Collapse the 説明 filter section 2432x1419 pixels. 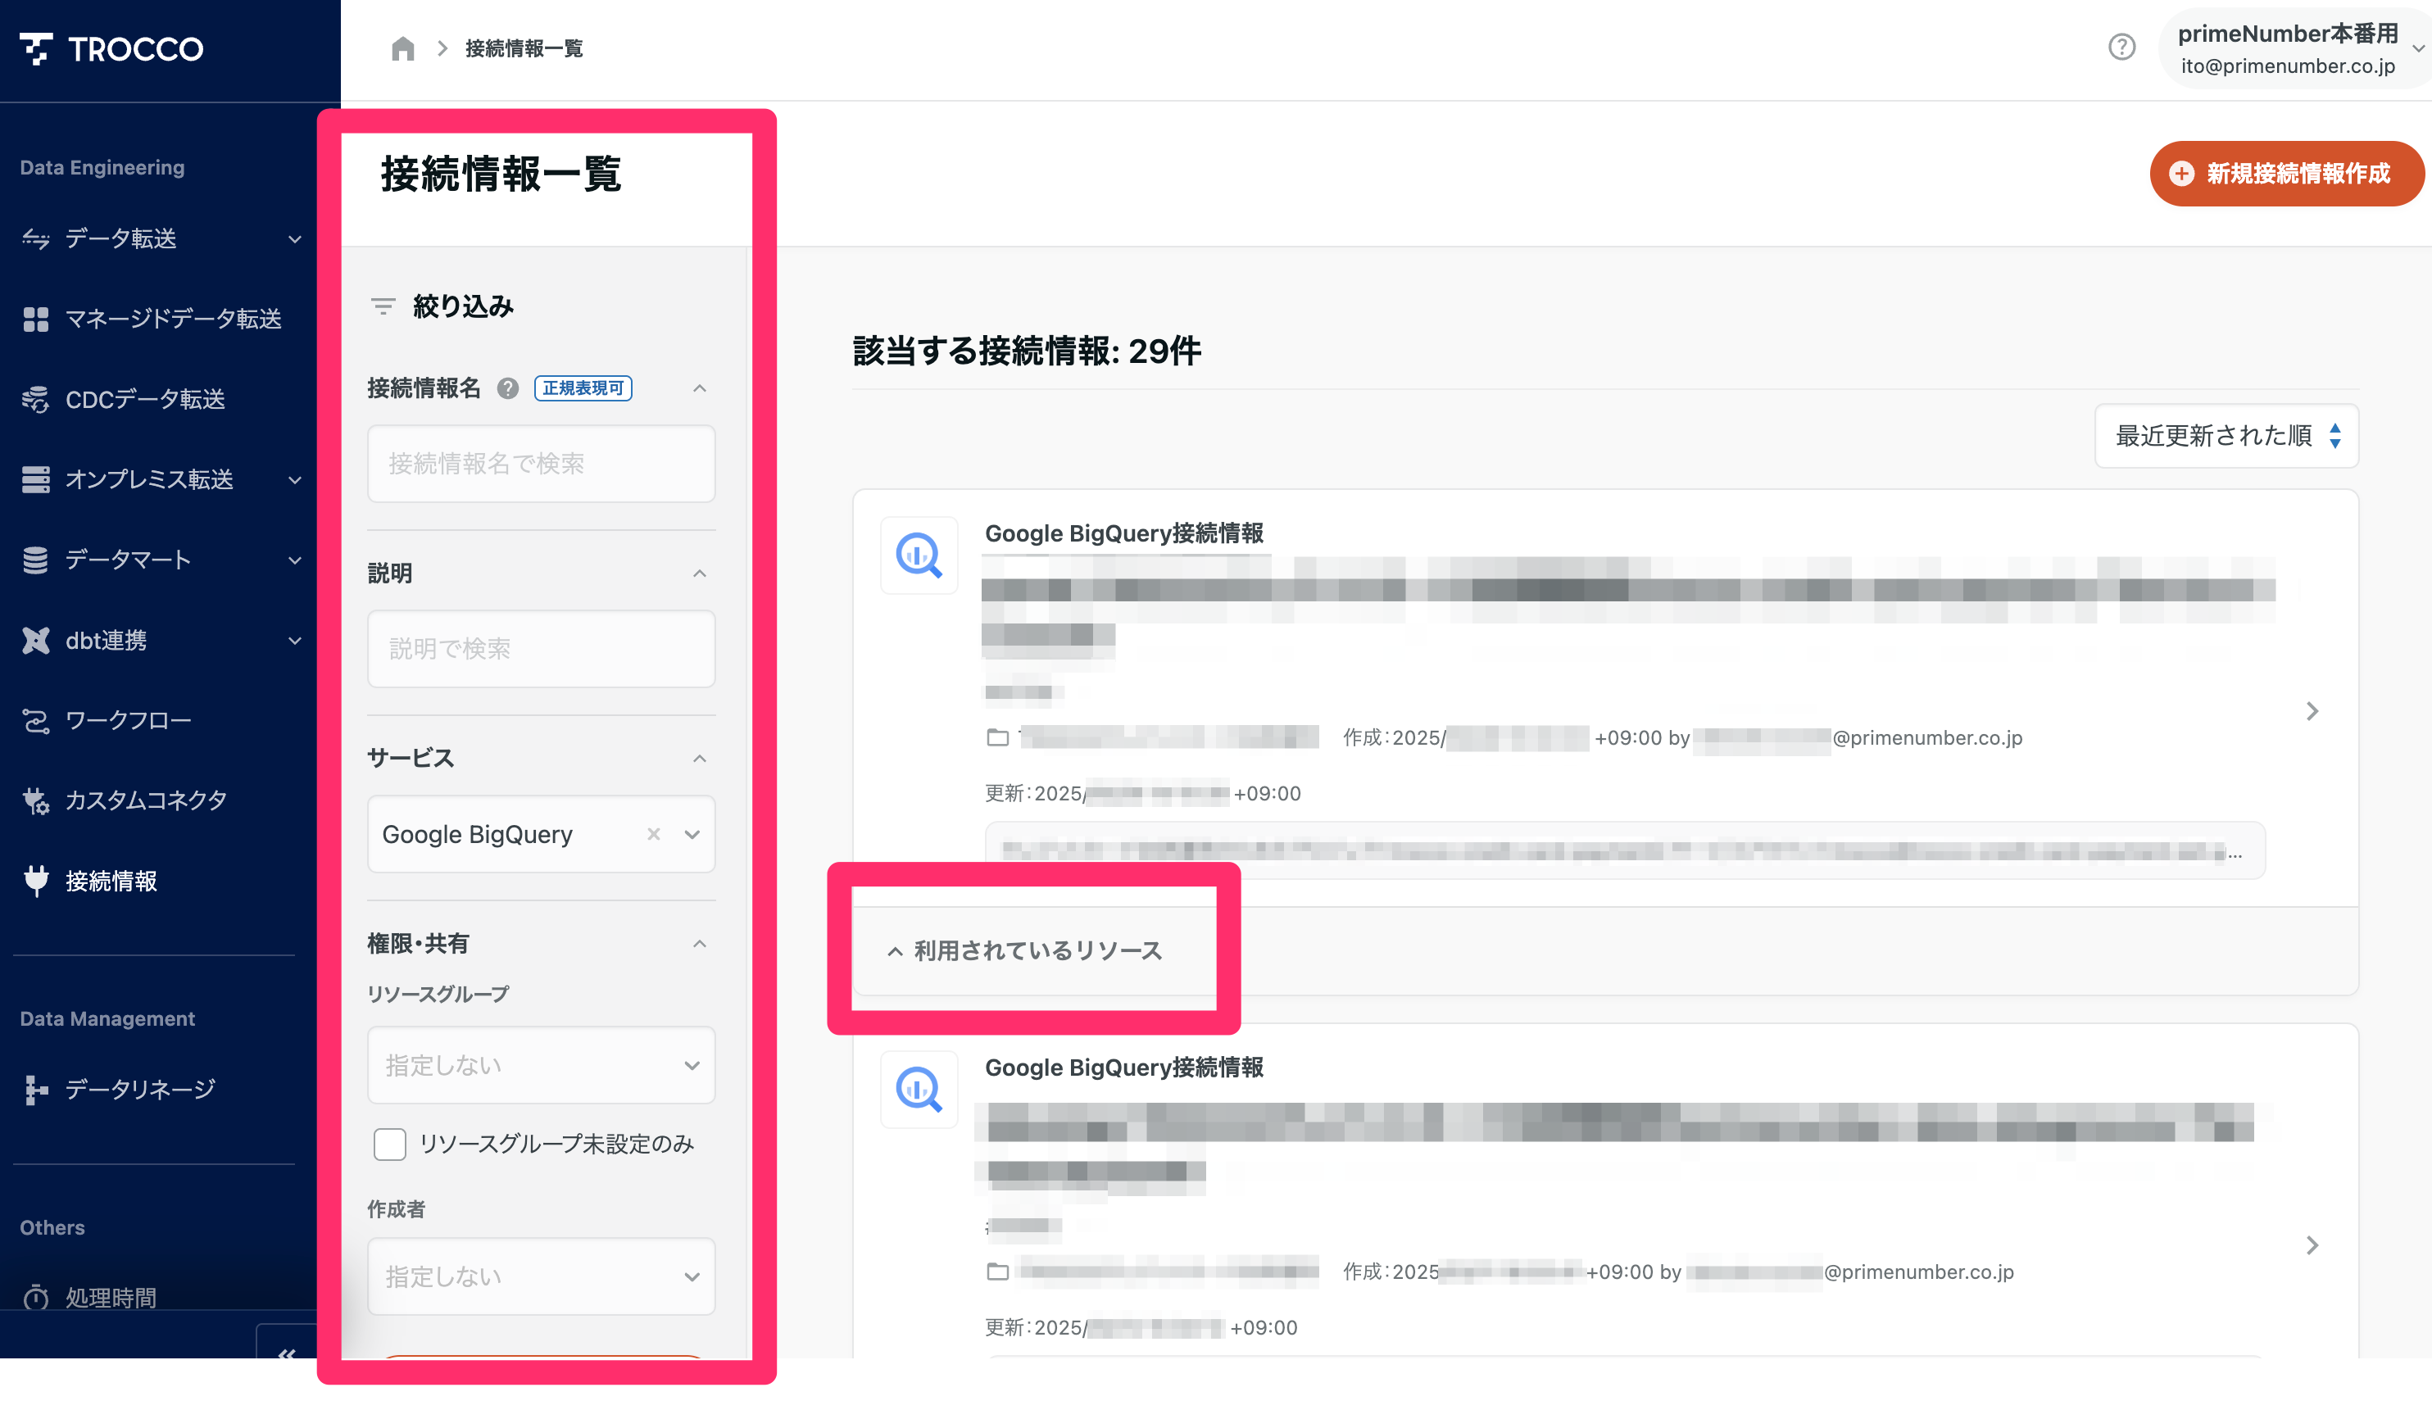click(x=700, y=573)
